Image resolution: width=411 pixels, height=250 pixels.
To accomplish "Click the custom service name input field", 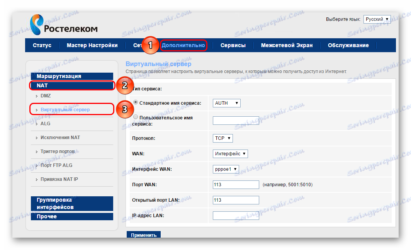I will (x=236, y=121).
